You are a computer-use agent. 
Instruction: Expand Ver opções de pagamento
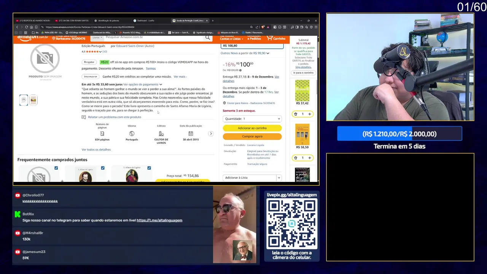[x=143, y=84]
